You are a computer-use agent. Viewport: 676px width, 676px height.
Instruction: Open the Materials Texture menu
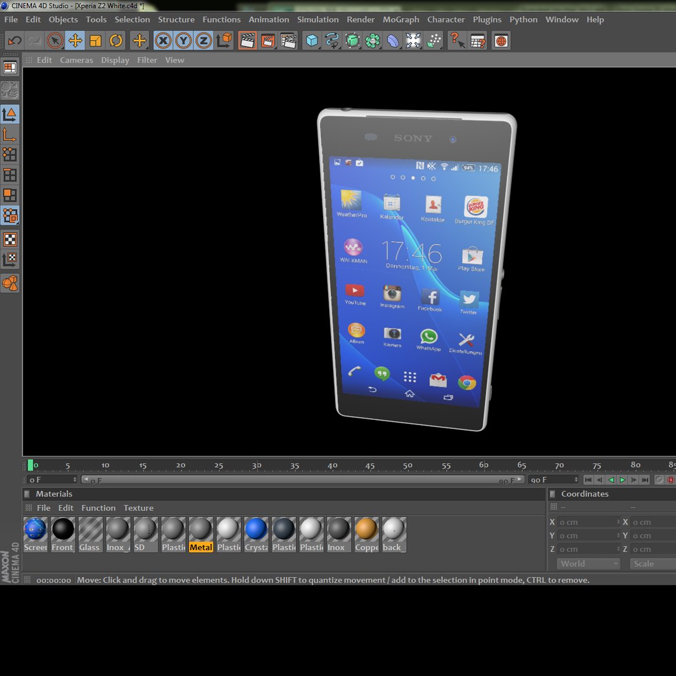[138, 508]
